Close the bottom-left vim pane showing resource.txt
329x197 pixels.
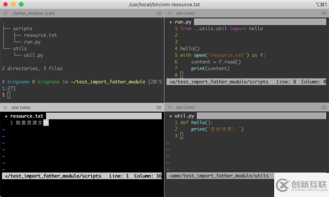5,108
